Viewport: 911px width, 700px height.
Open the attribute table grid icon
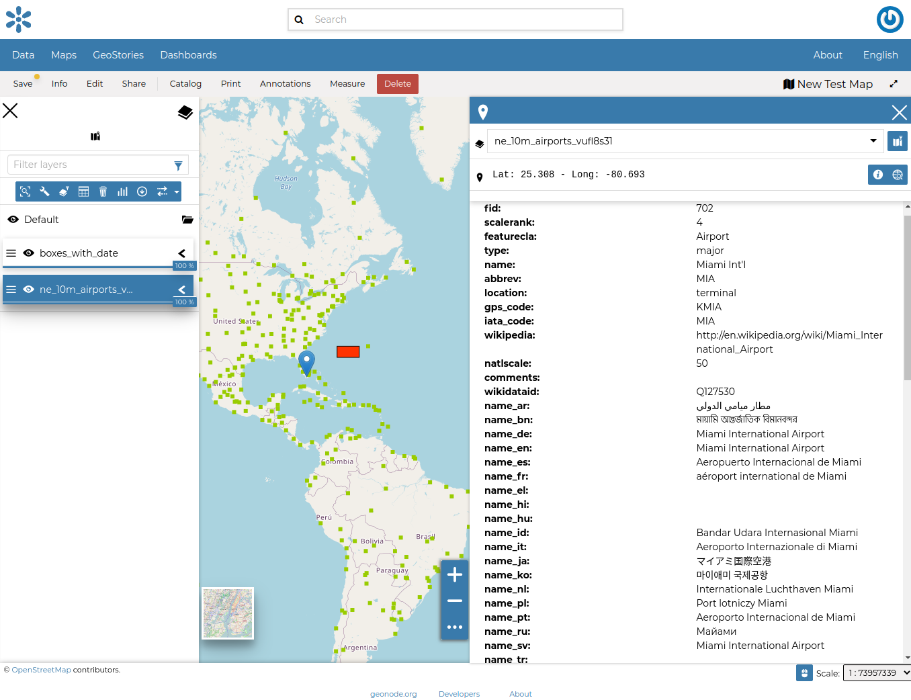click(83, 191)
